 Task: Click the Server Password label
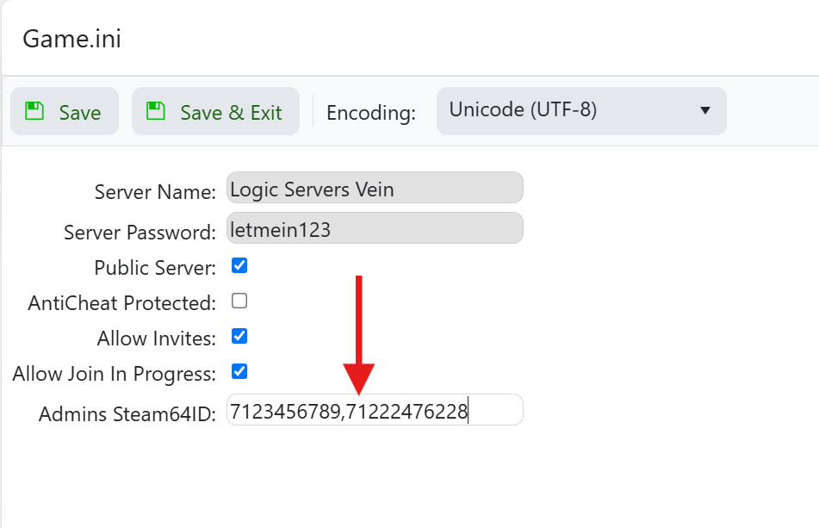(140, 233)
